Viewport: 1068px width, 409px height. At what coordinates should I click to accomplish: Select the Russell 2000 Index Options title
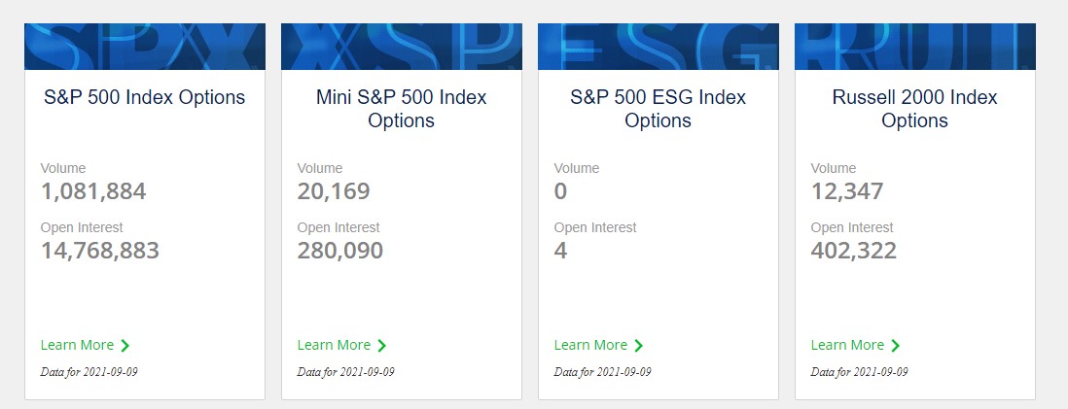tap(914, 109)
